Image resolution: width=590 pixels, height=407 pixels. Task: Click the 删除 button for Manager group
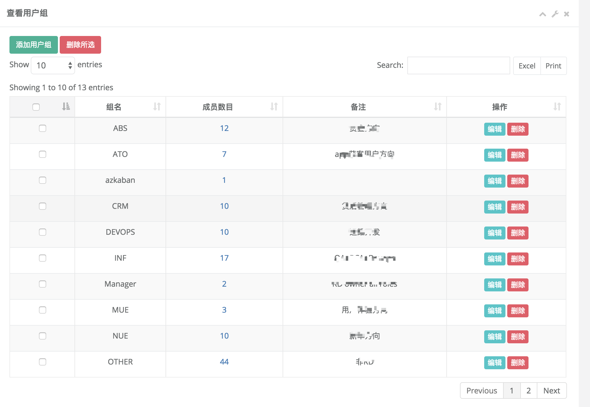tap(517, 284)
